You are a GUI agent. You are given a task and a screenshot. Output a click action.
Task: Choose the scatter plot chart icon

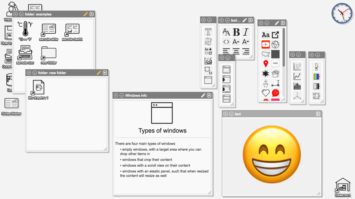pyautogui.click(x=297, y=67)
